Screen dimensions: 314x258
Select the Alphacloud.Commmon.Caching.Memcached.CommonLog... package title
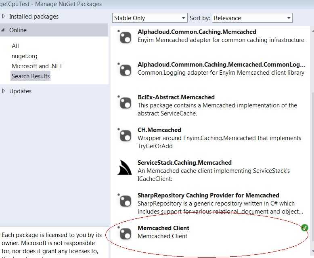[222, 65]
